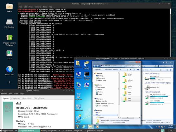Open the Tabs menu in Terminal
The image size is (176, 132).
coord(45,7)
